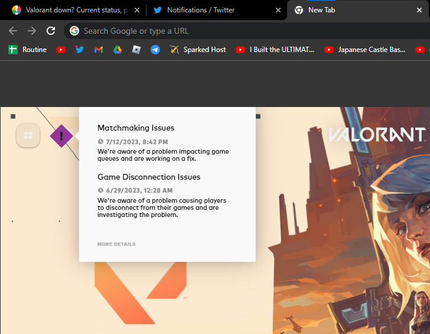Open the Google Drive bookmark icon
430x334 pixels.
coord(118,50)
